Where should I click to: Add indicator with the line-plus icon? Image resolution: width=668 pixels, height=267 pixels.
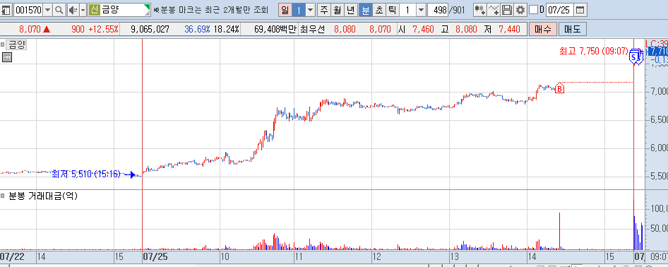[494, 10]
